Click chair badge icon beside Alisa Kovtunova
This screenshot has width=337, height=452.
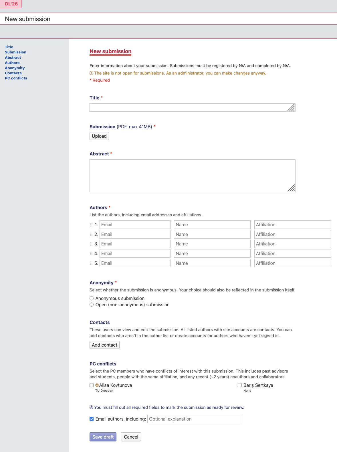click(97, 385)
